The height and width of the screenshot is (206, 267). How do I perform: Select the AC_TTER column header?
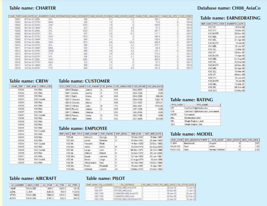(x=73, y=185)
